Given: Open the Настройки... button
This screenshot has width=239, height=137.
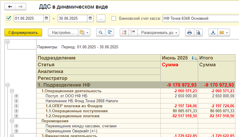Looking at the screenshot, I should click(63, 32).
